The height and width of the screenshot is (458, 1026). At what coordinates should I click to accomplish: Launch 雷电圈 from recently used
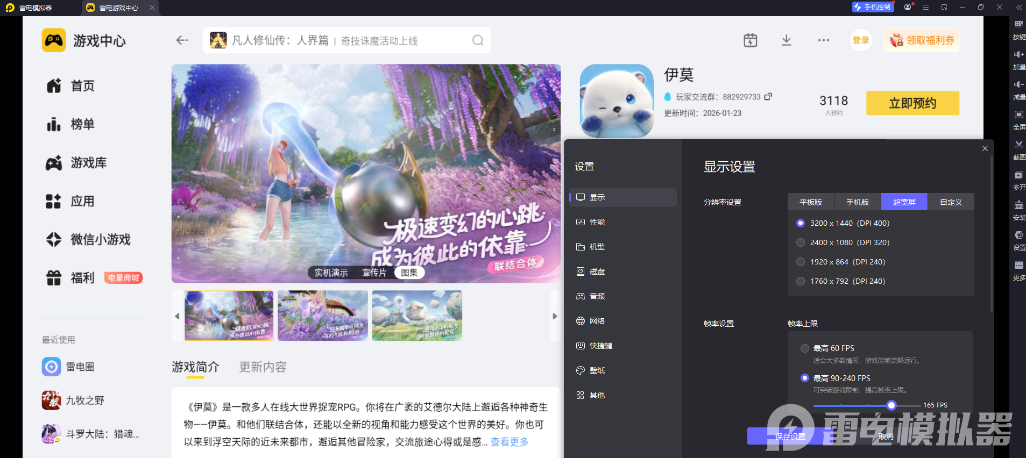tap(68, 367)
